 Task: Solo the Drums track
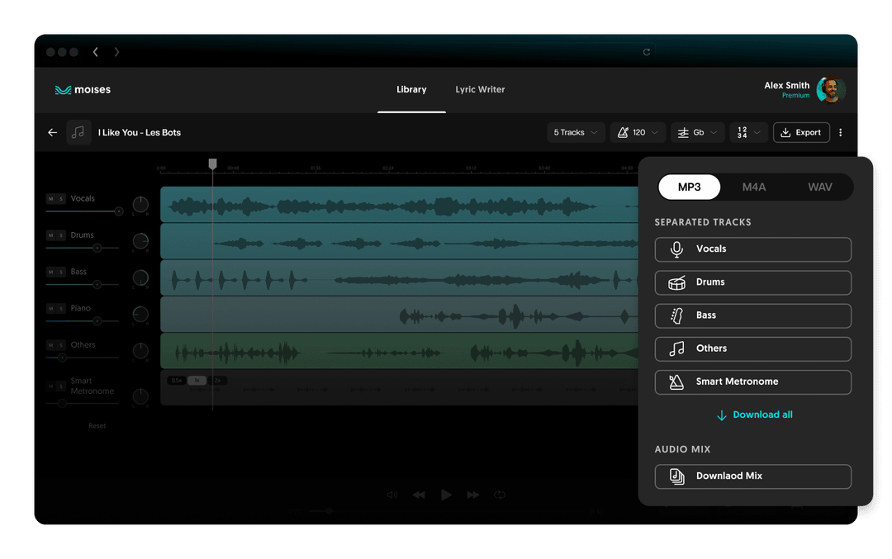[x=61, y=235]
